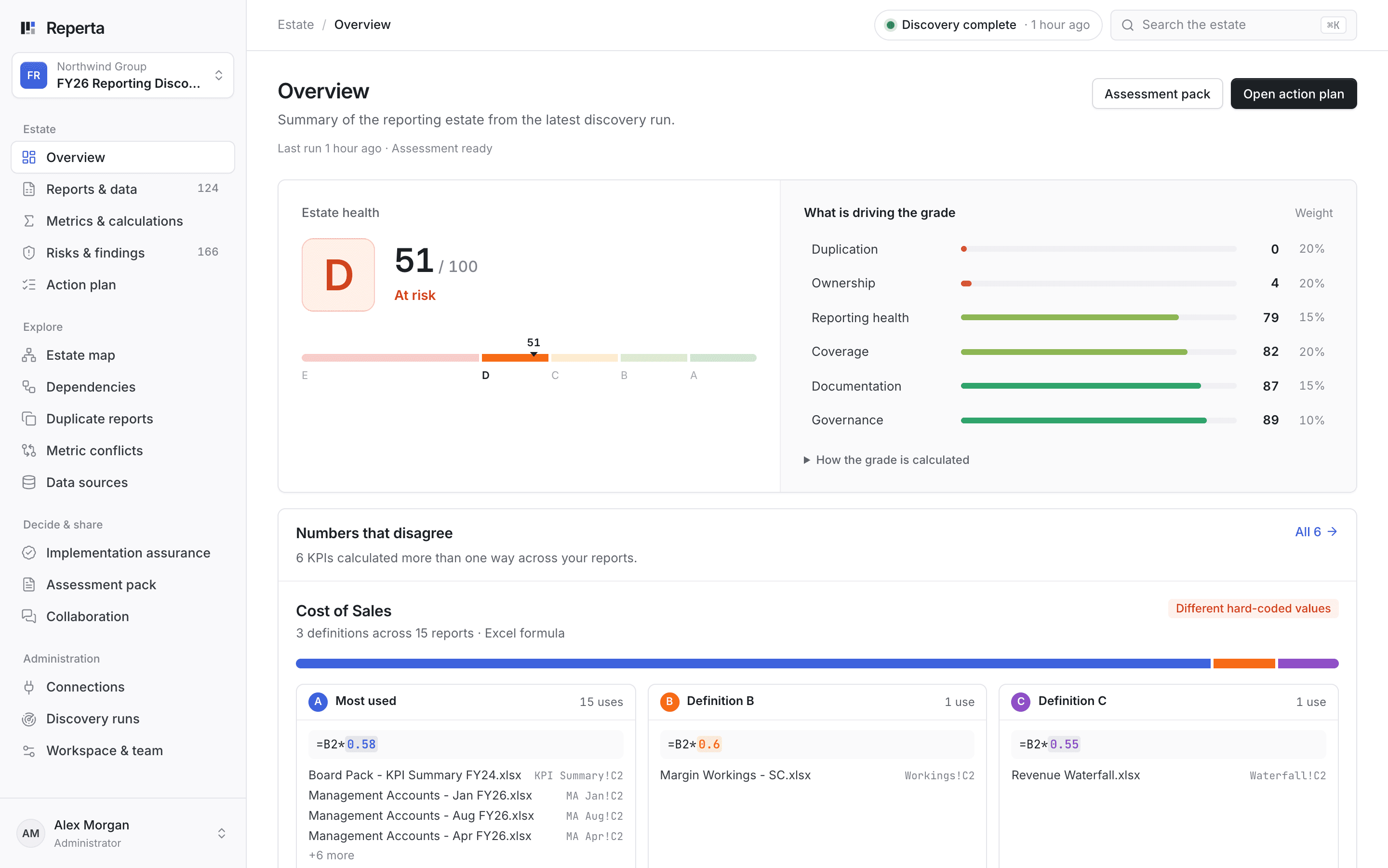Viewport: 1388px width, 868px height.
Task: Click the Different hard-coded values tag
Action: click(1253, 609)
